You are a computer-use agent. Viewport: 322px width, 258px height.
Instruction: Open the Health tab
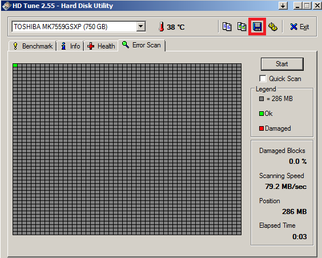[x=101, y=46]
